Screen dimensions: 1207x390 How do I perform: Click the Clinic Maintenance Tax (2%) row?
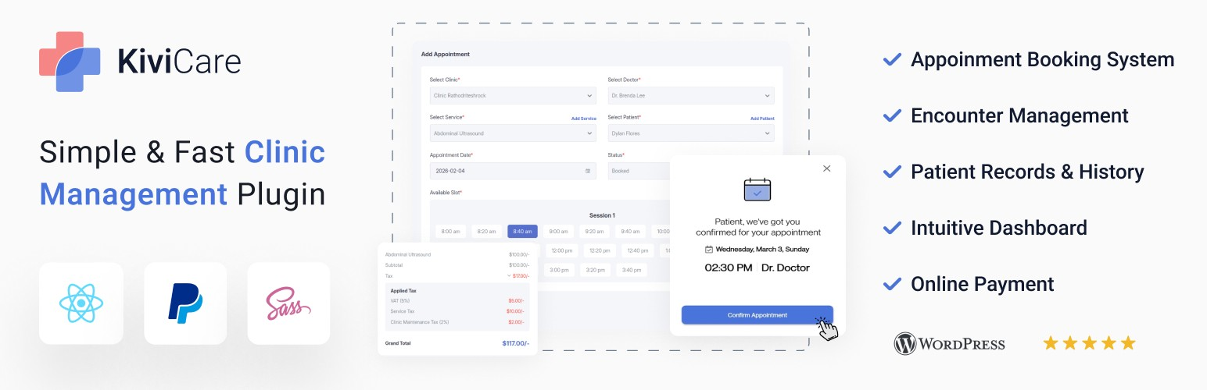(459, 322)
